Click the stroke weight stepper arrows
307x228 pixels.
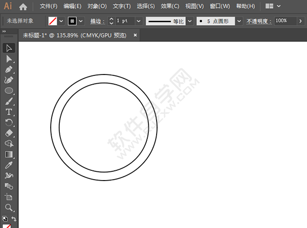click(111, 21)
